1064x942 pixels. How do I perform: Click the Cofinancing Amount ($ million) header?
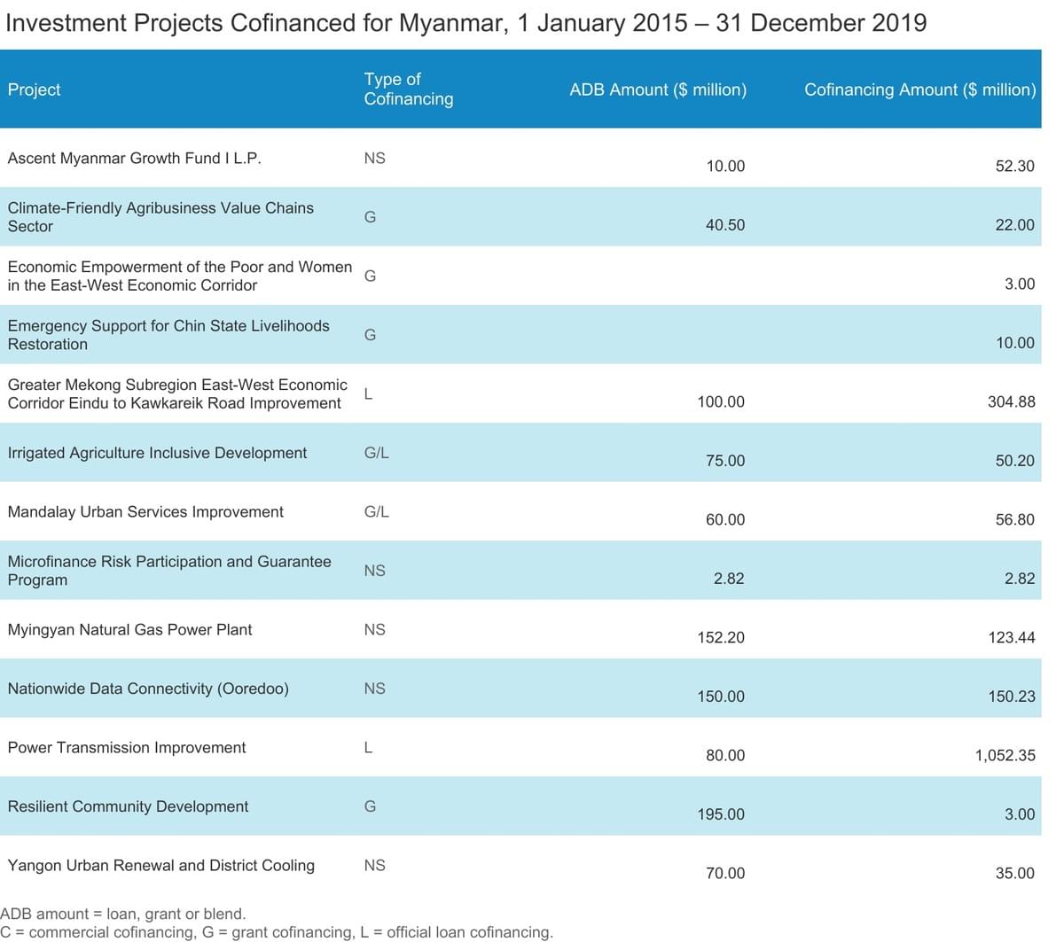[x=919, y=90]
